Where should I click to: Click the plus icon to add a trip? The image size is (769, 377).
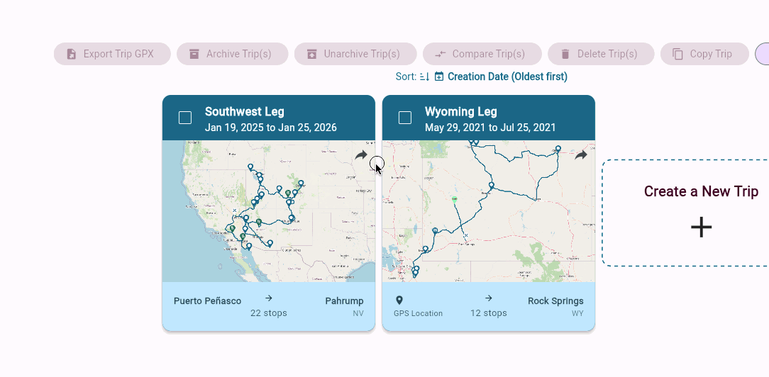click(702, 227)
